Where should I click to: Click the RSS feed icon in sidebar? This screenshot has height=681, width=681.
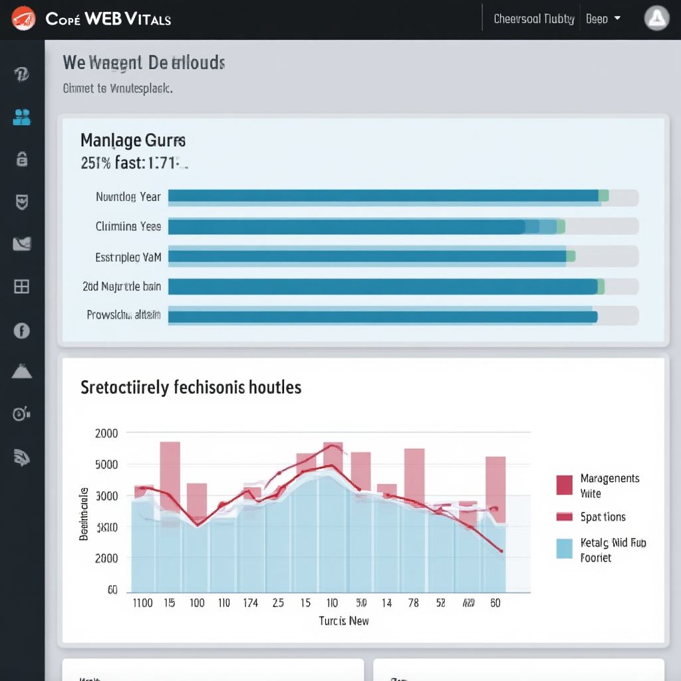point(22,456)
